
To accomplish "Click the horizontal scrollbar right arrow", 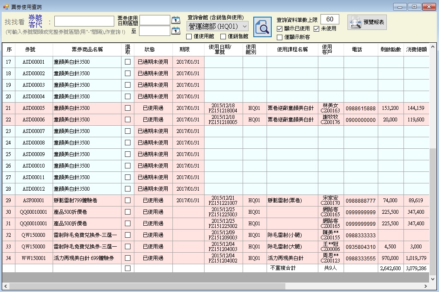I will coord(426,286).
